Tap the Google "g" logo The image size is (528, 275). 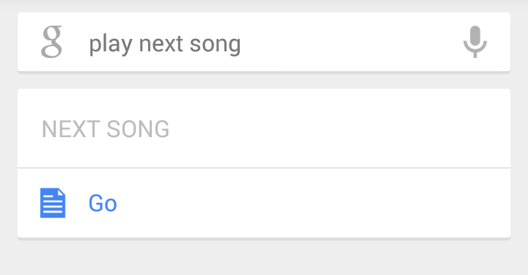coord(51,42)
